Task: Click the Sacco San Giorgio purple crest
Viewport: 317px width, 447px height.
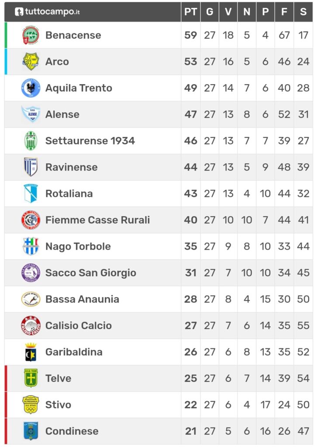Action: click(x=31, y=272)
